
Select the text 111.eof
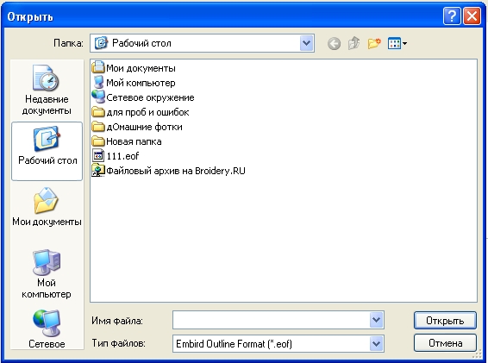(122, 156)
